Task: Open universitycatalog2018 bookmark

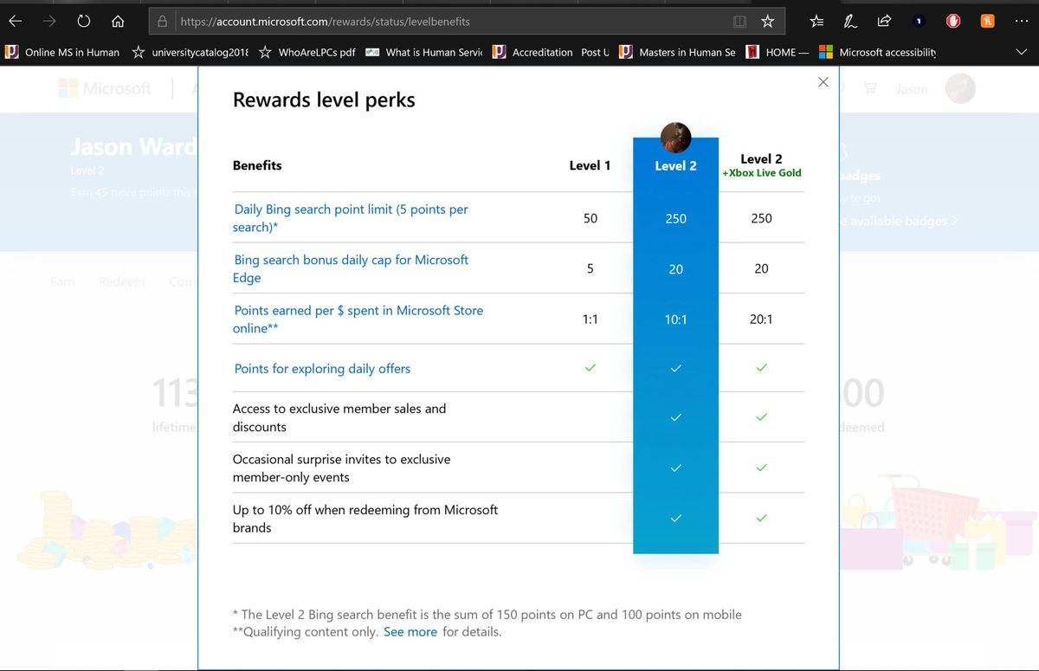Action: (190, 52)
